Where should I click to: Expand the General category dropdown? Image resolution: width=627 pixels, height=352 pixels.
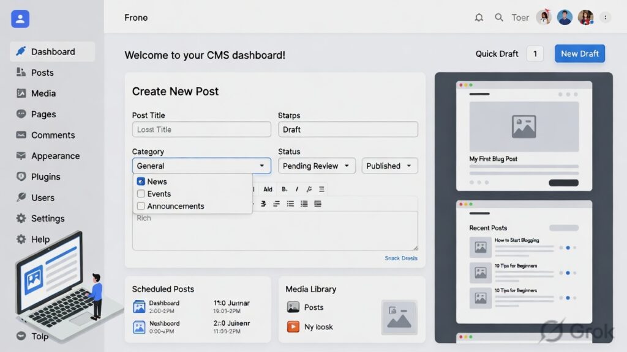tap(201, 166)
